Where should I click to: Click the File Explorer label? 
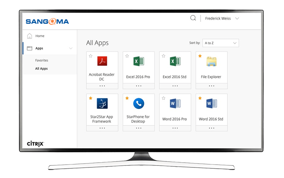pyautogui.click(x=211, y=77)
